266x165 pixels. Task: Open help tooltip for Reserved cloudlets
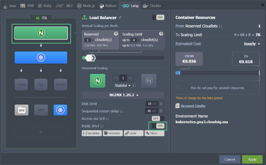tap(116, 34)
